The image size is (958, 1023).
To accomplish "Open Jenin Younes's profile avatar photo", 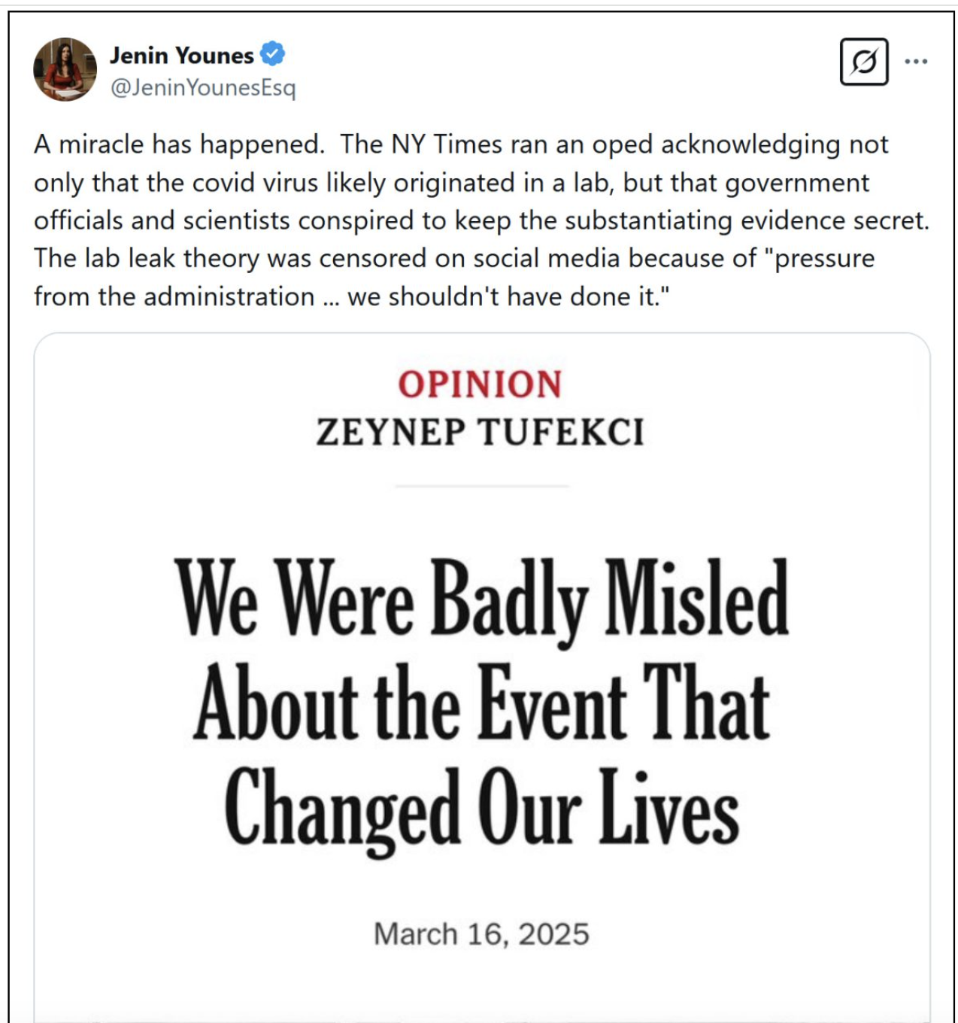I will click(x=65, y=69).
